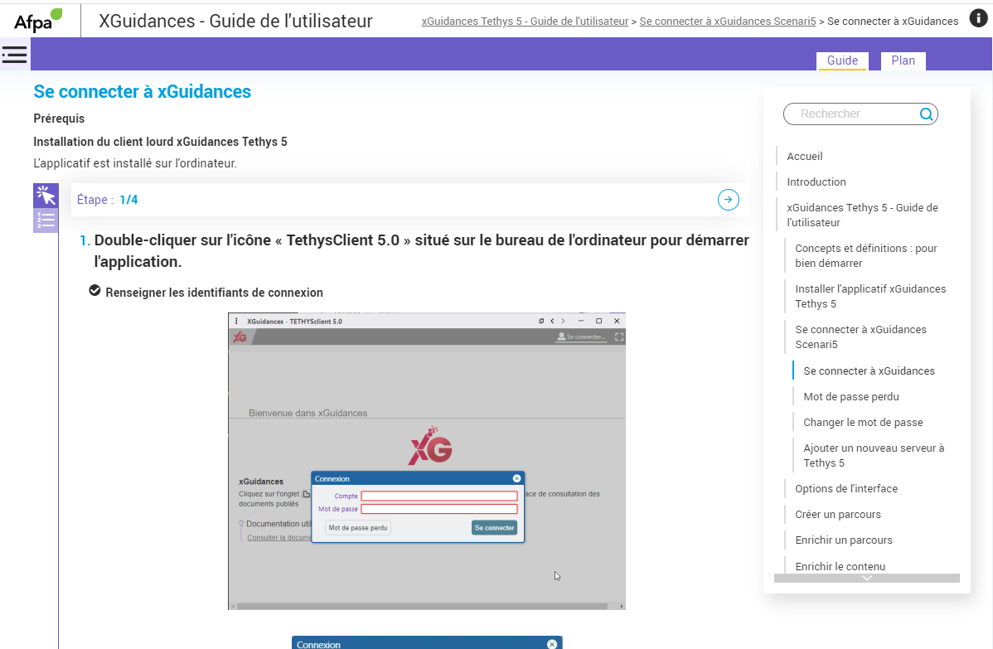
Task: Open Changer le mot de passe page
Action: coord(863,423)
